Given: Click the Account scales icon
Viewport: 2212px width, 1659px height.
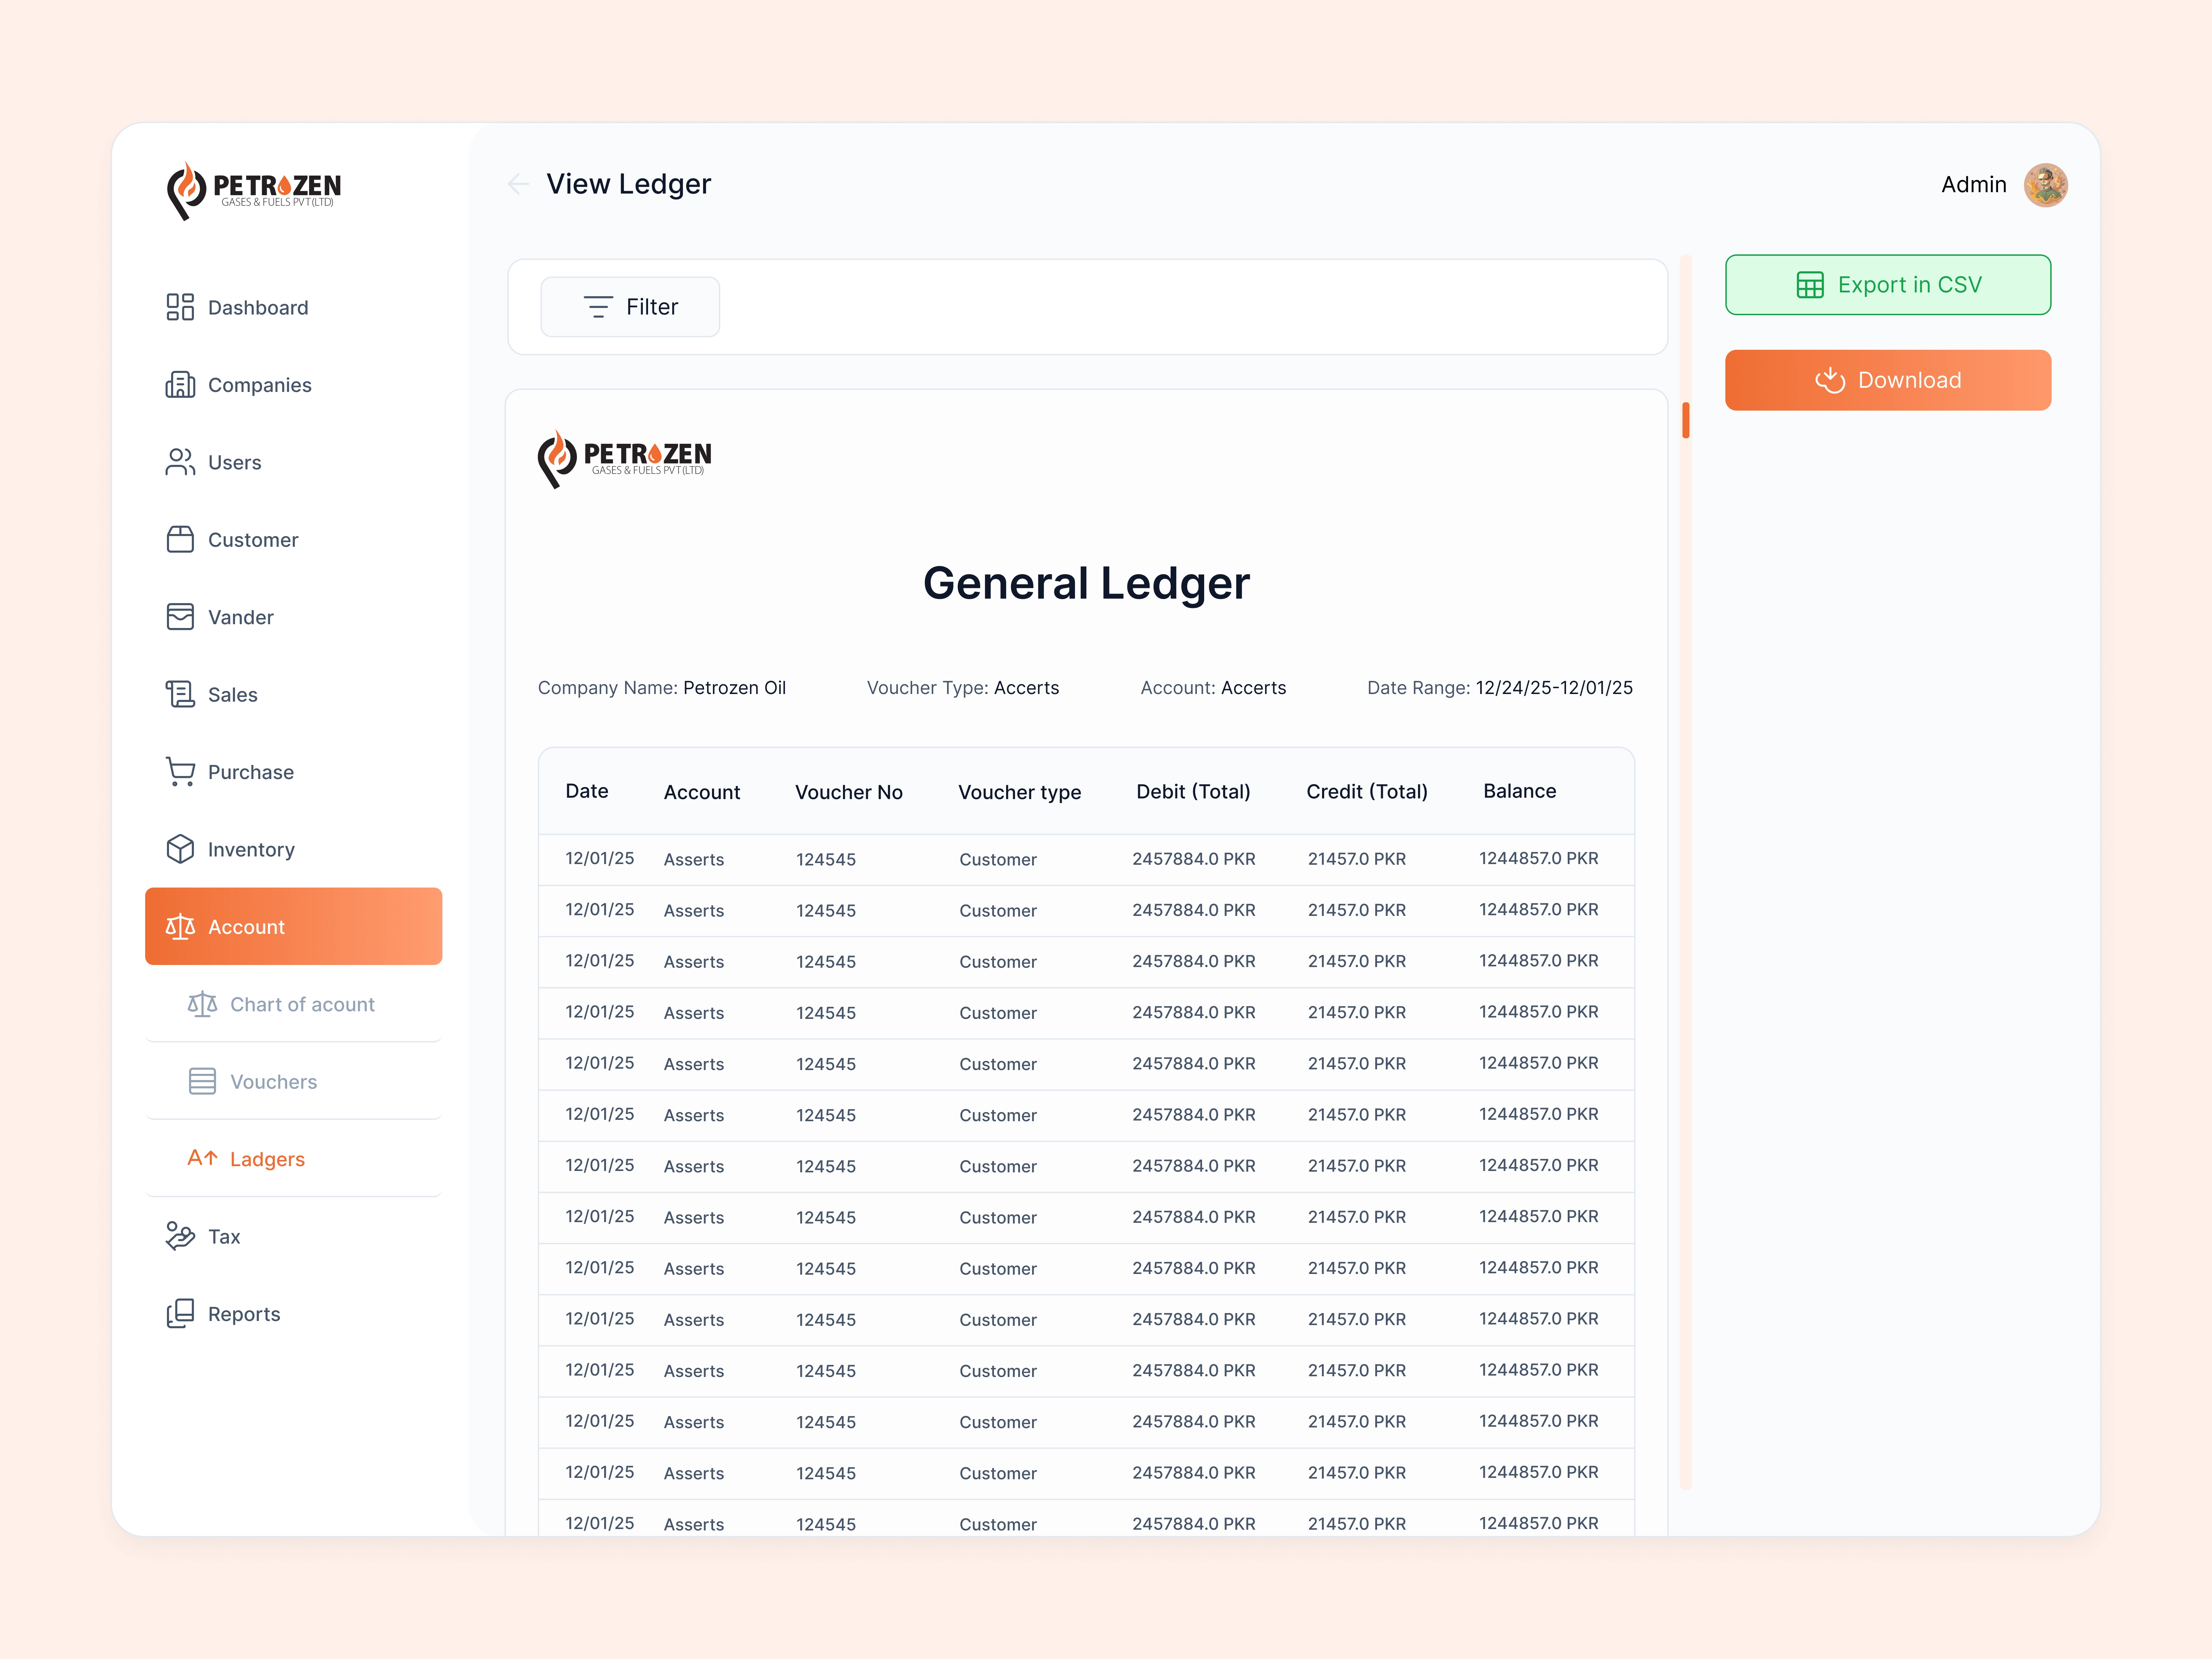Looking at the screenshot, I should pos(180,927).
